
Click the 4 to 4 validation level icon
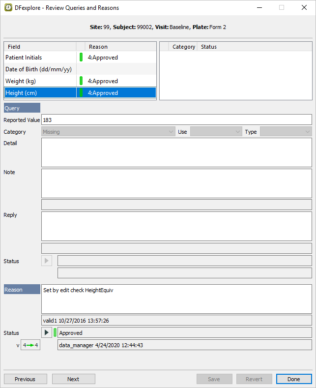coord(30,345)
